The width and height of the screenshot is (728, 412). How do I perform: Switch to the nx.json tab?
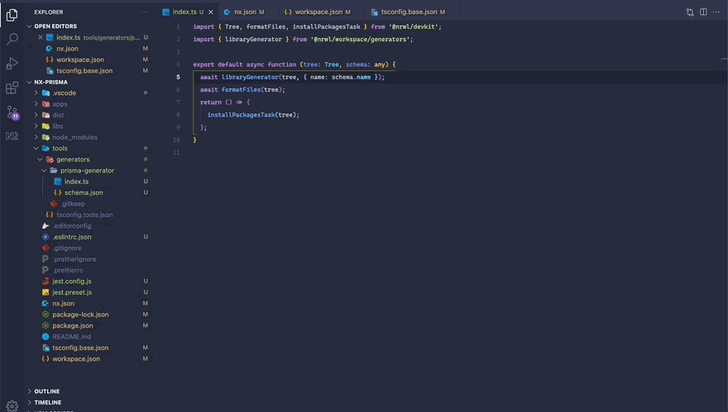click(245, 12)
